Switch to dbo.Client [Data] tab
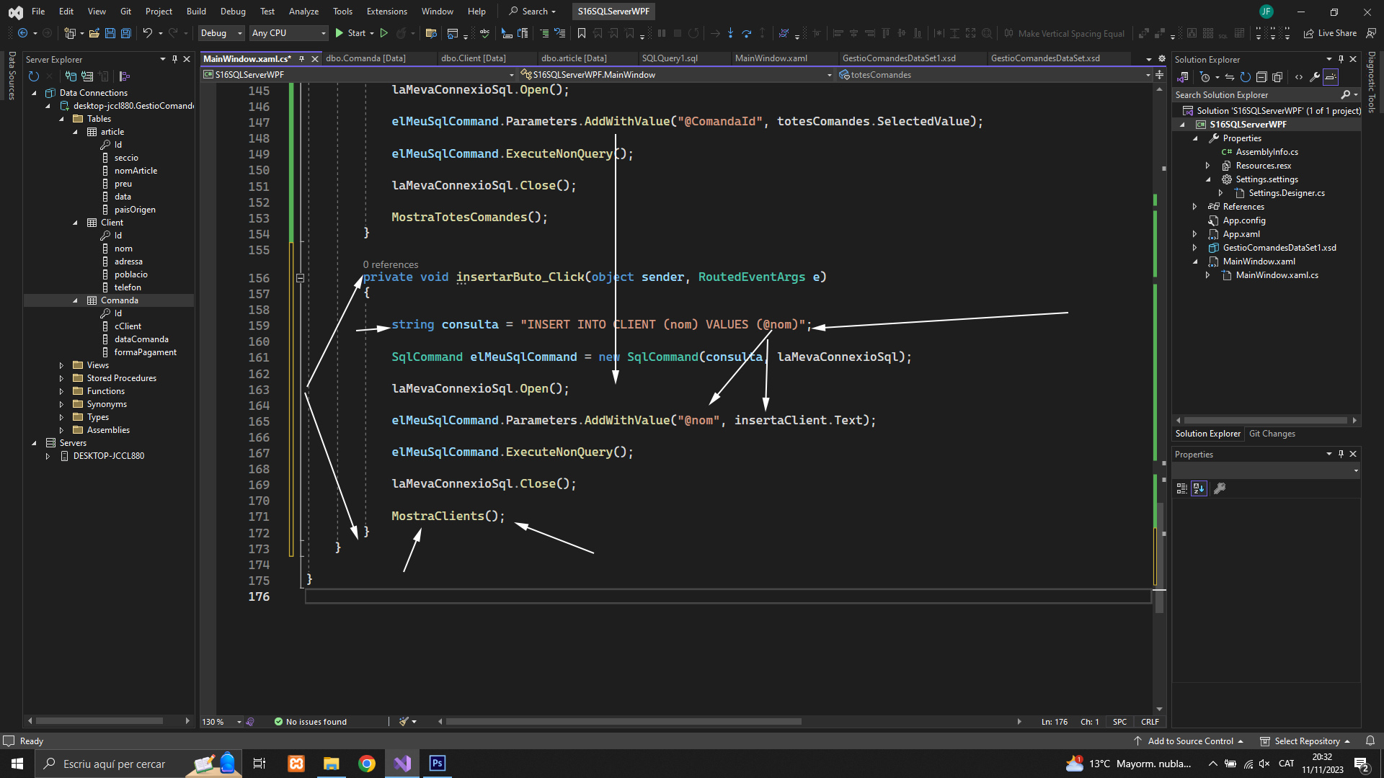The image size is (1384, 778). tap(473, 58)
